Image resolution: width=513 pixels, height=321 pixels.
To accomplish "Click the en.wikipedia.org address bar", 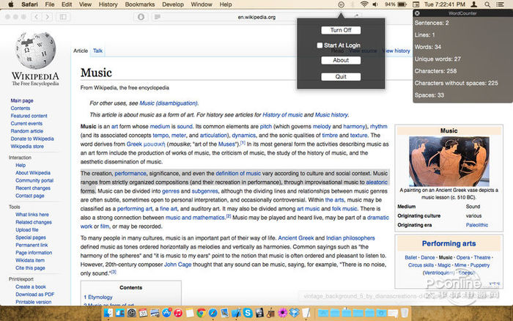I will click(x=256, y=15).
